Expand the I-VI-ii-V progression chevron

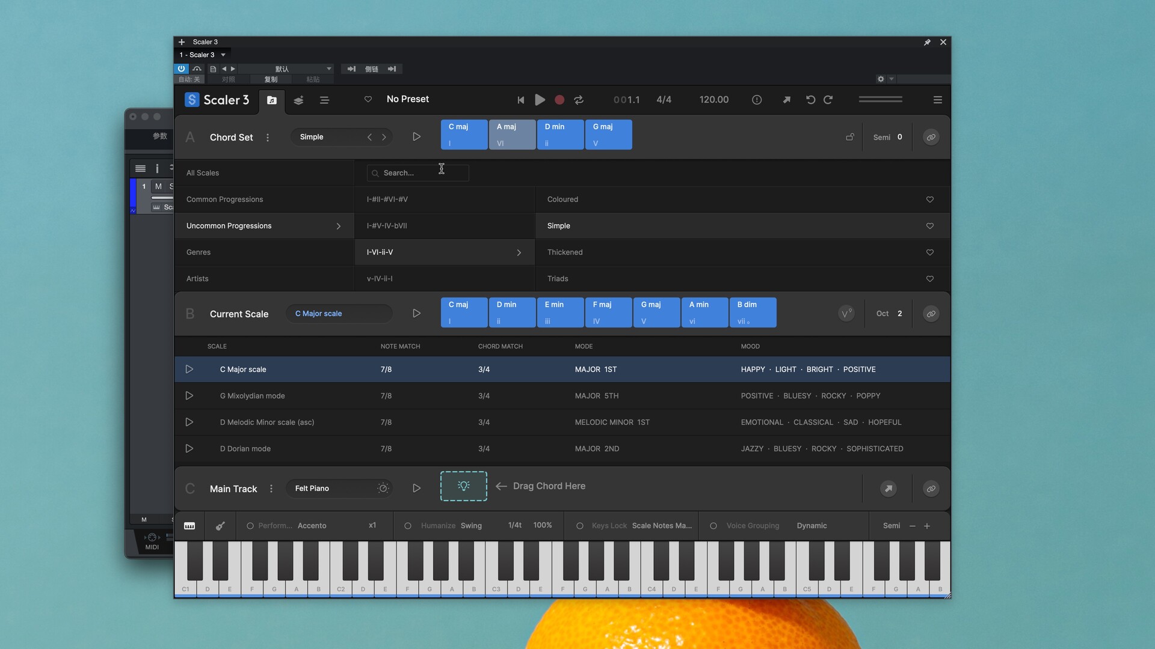tap(519, 252)
